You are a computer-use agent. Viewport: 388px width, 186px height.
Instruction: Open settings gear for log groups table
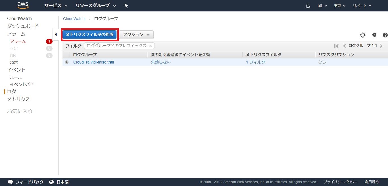(x=374, y=35)
